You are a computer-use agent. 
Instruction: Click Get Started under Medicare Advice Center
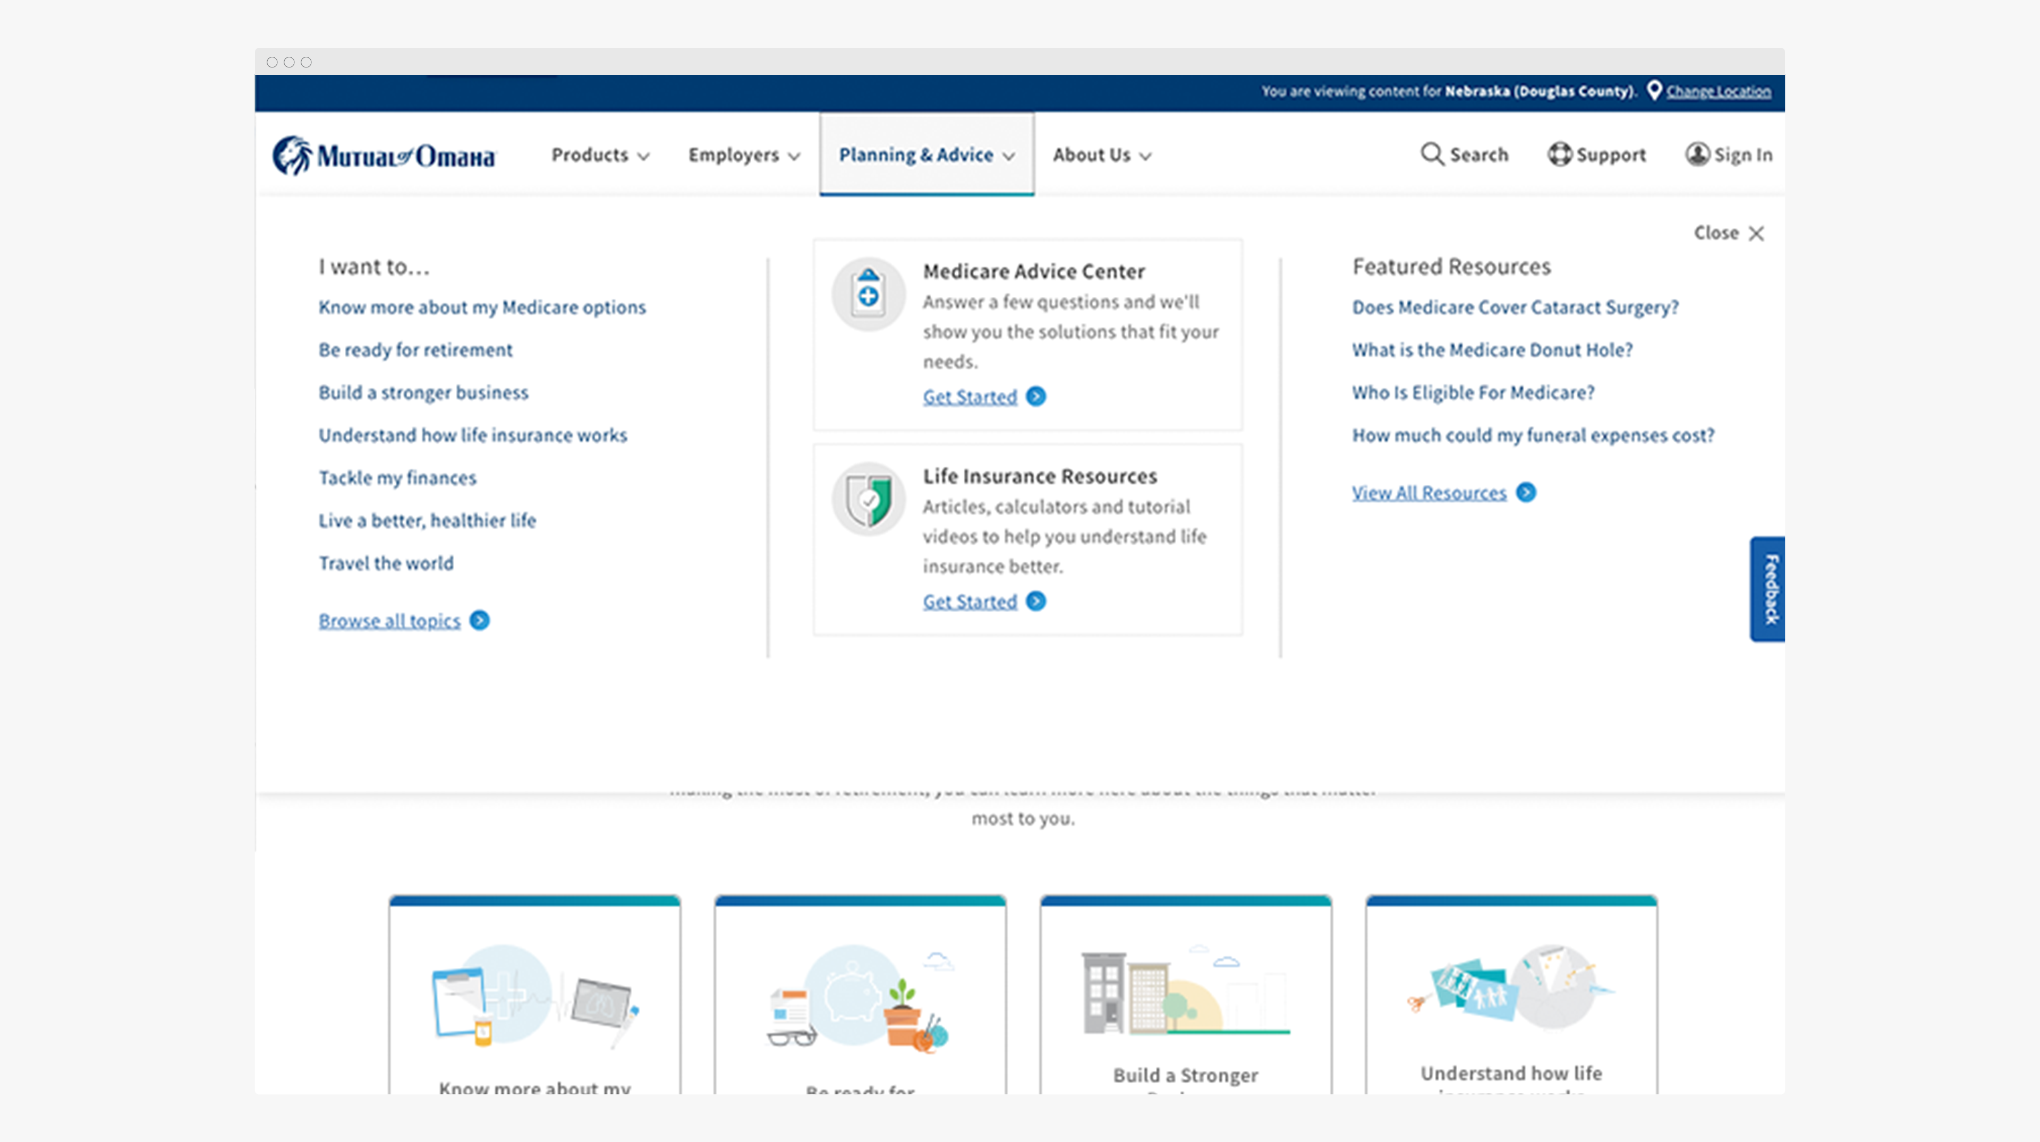970,397
